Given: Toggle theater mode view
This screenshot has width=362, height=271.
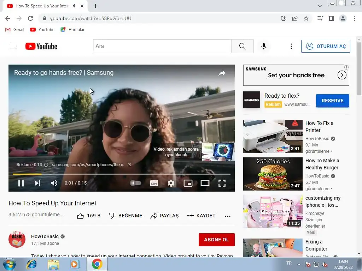Looking at the screenshot, I should coord(205,183).
